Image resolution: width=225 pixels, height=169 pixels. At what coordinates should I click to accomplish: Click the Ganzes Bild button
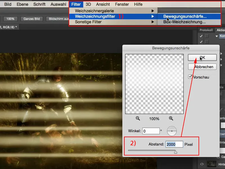(x=32, y=19)
